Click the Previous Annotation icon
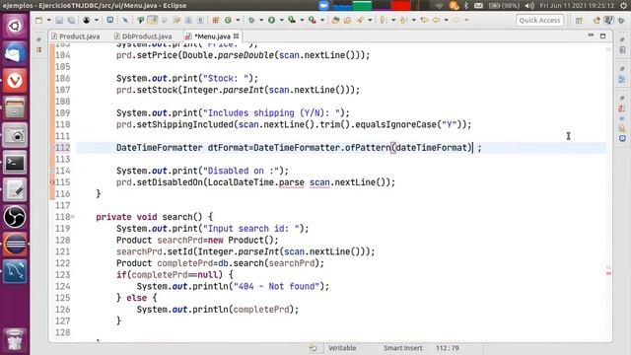The width and height of the screenshot is (631, 355). pyautogui.click(x=403, y=20)
